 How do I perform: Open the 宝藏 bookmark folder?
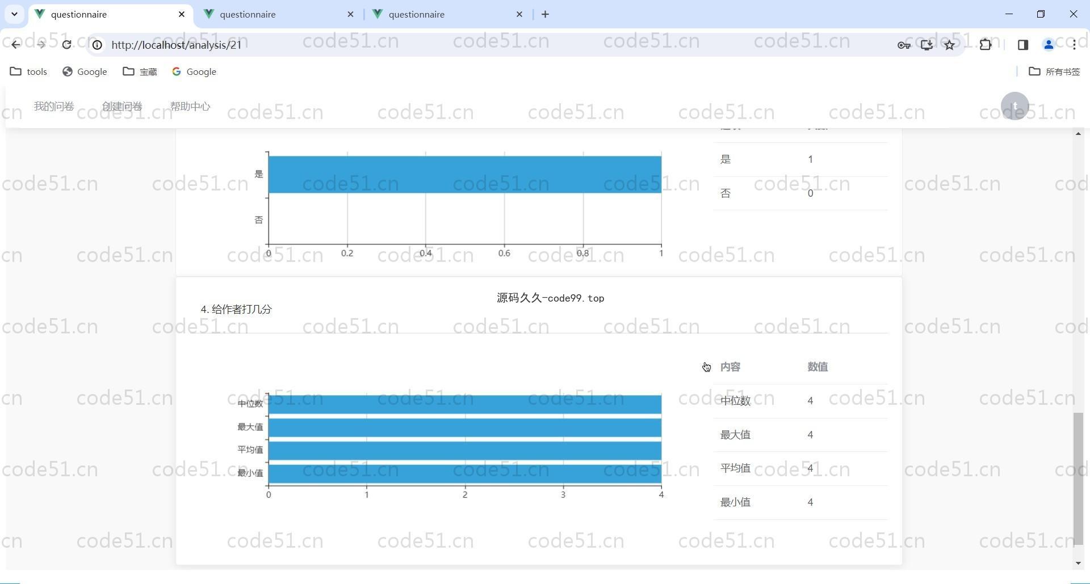[140, 71]
